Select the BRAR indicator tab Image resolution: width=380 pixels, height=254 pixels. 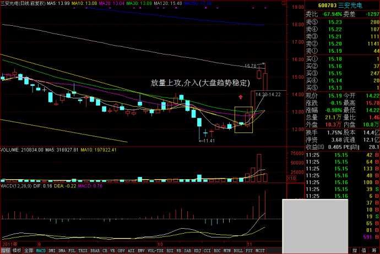tap(95, 251)
